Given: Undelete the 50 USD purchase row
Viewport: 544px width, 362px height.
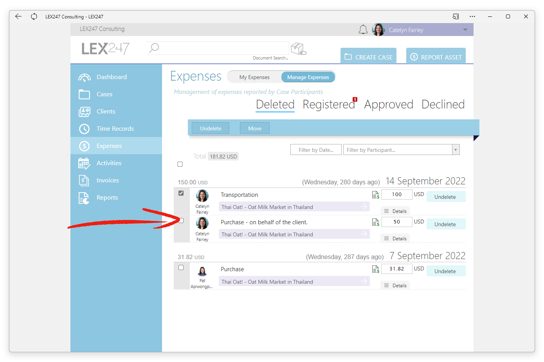Looking at the screenshot, I should 445,224.
